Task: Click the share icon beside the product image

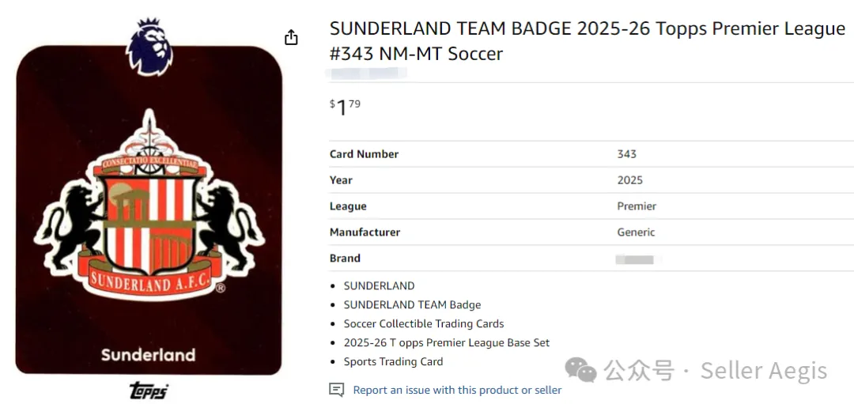Action: click(x=291, y=37)
